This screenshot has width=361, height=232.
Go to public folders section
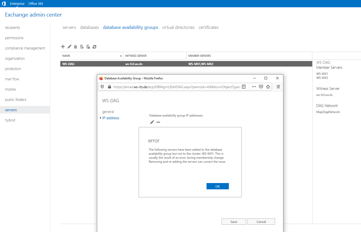[16, 100]
